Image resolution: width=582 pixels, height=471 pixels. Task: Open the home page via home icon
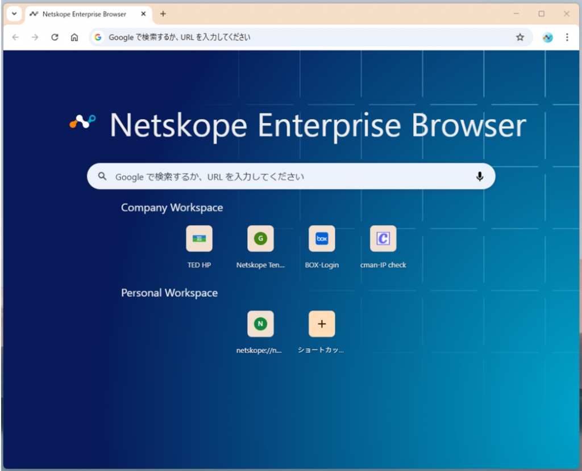pos(74,37)
